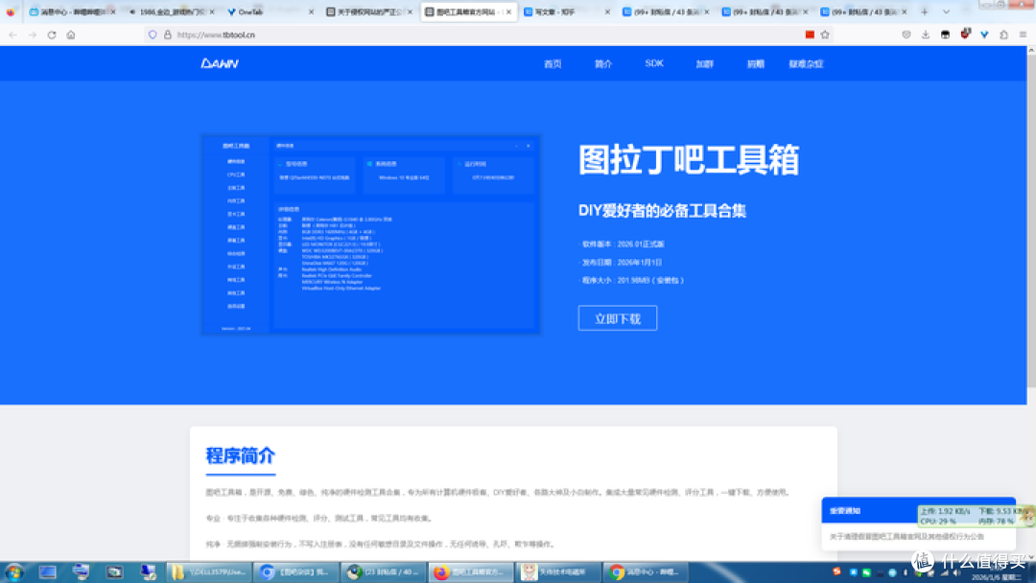Open the extensions puzzle icon
The image size is (1036, 583).
point(1003,35)
